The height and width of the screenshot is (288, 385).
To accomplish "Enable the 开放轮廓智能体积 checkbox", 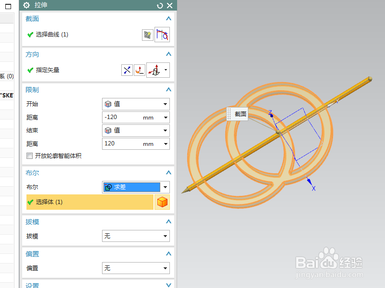I will (29, 156).
